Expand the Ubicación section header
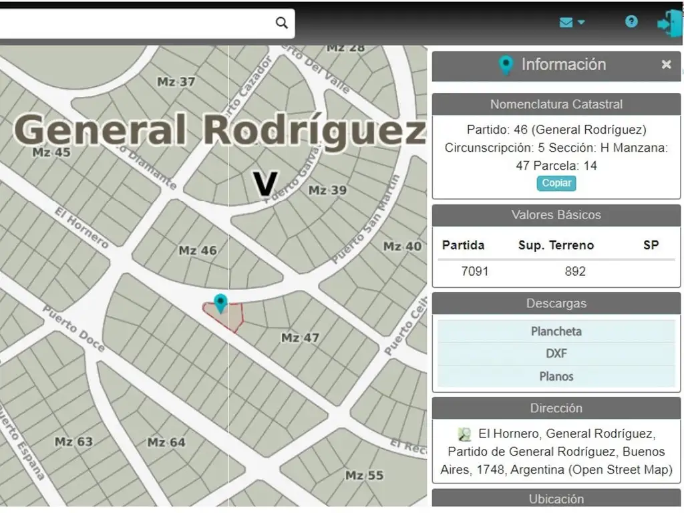The width and height of the screenshot is (684, 513). (x=556, y=499)
